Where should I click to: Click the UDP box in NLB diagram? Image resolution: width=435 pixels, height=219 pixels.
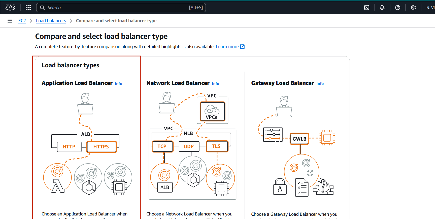(189, 146)
